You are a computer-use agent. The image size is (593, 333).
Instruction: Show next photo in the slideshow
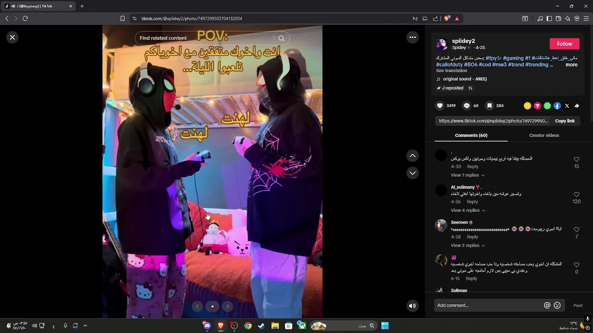(x=227, y=306)
